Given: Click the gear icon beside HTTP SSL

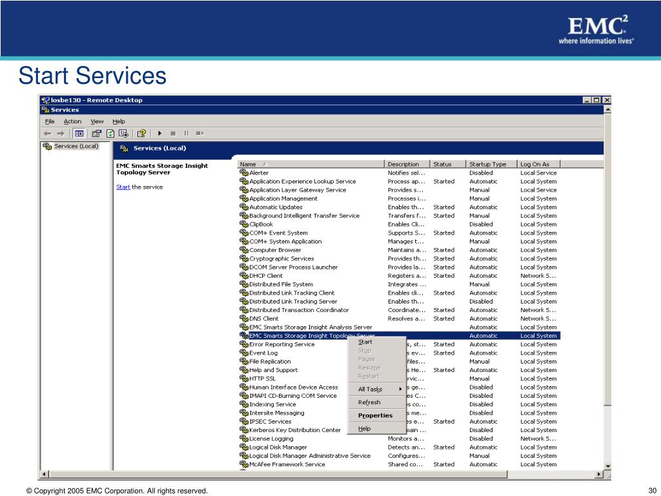Looking at the screenshot, I should coord(243,378).
